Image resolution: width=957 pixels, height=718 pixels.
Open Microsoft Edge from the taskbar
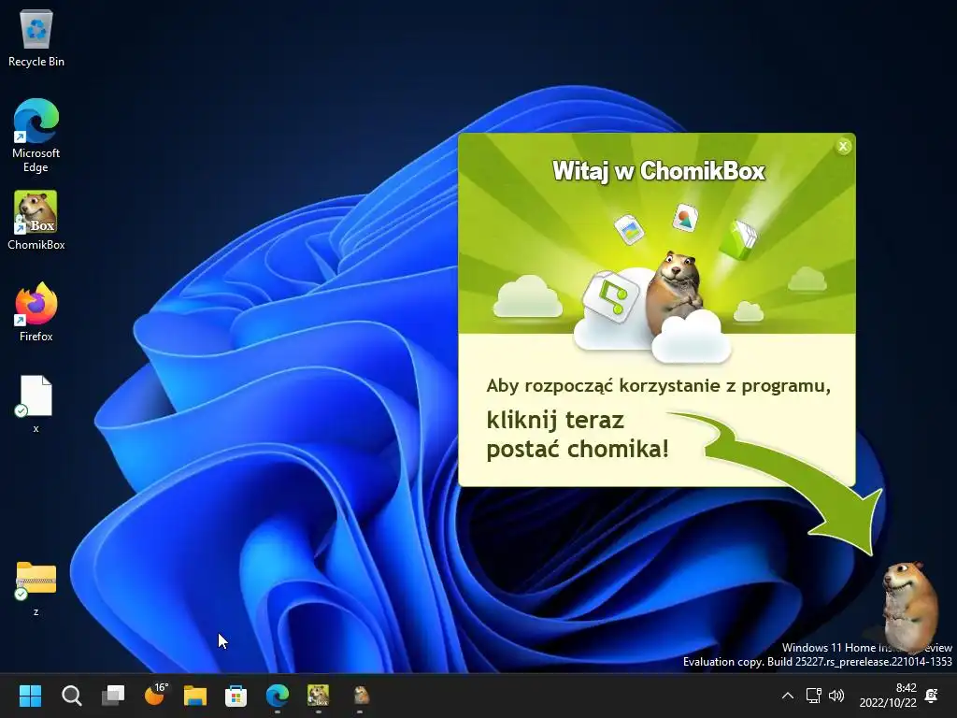point(277,696)
